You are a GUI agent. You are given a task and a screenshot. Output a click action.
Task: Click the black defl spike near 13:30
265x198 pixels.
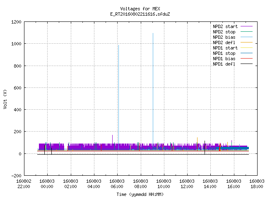point(205,148)
